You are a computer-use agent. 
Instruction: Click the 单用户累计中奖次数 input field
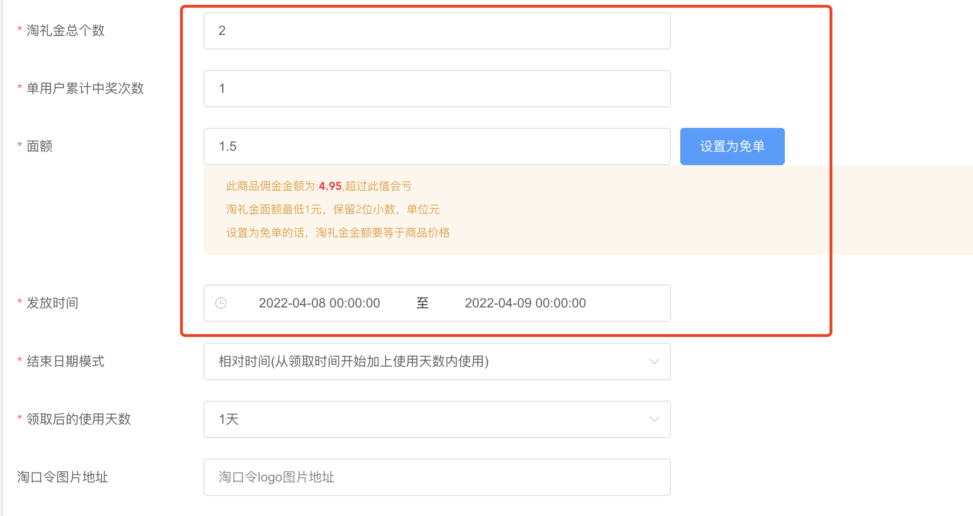(437, 89)
